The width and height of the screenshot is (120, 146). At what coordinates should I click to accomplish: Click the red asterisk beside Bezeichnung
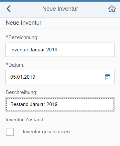[7, 36]
